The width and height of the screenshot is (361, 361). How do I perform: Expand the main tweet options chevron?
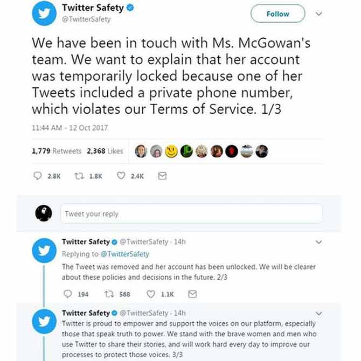pyautogui.click(x=318, y=14)
